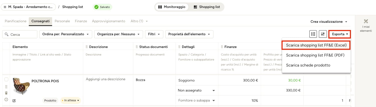Switch to Monitoraggio view
376x107 pixels.
(172, 7)
